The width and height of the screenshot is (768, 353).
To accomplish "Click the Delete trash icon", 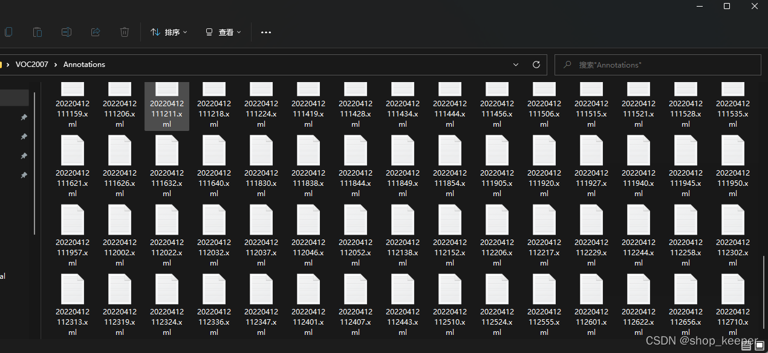I will click(125, 32).
